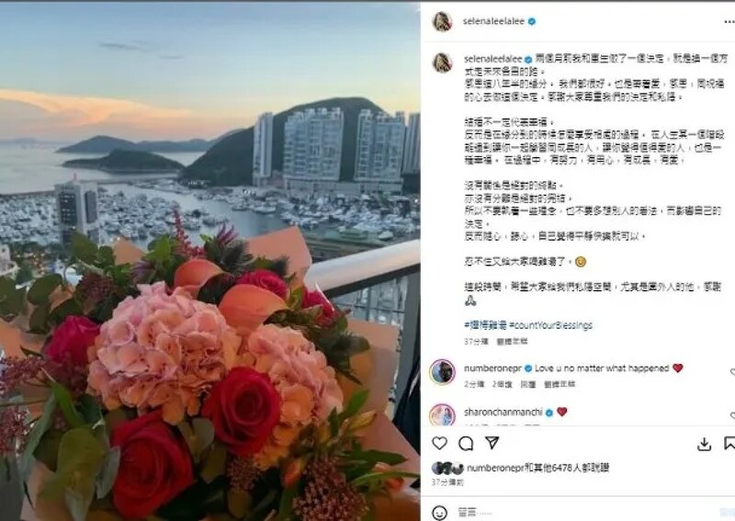This screenshot has height=521, width=735.
Task: Open comments via speech bubble icon
Action: 466,443
